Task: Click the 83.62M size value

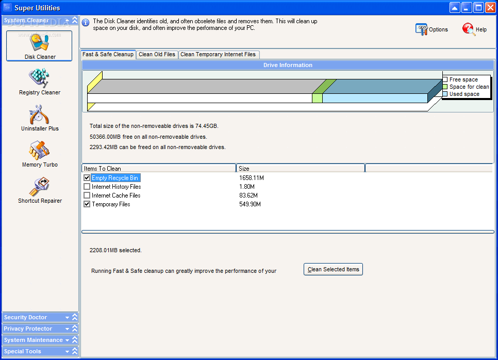Action: coord(248,195)
